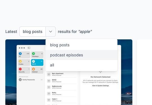Click the BOND Wi-Fi network entry
The width and height of the screenshot is (152, 105).
62,81
